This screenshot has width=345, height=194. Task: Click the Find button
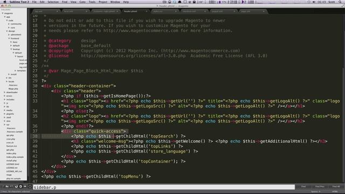point(303,186)
